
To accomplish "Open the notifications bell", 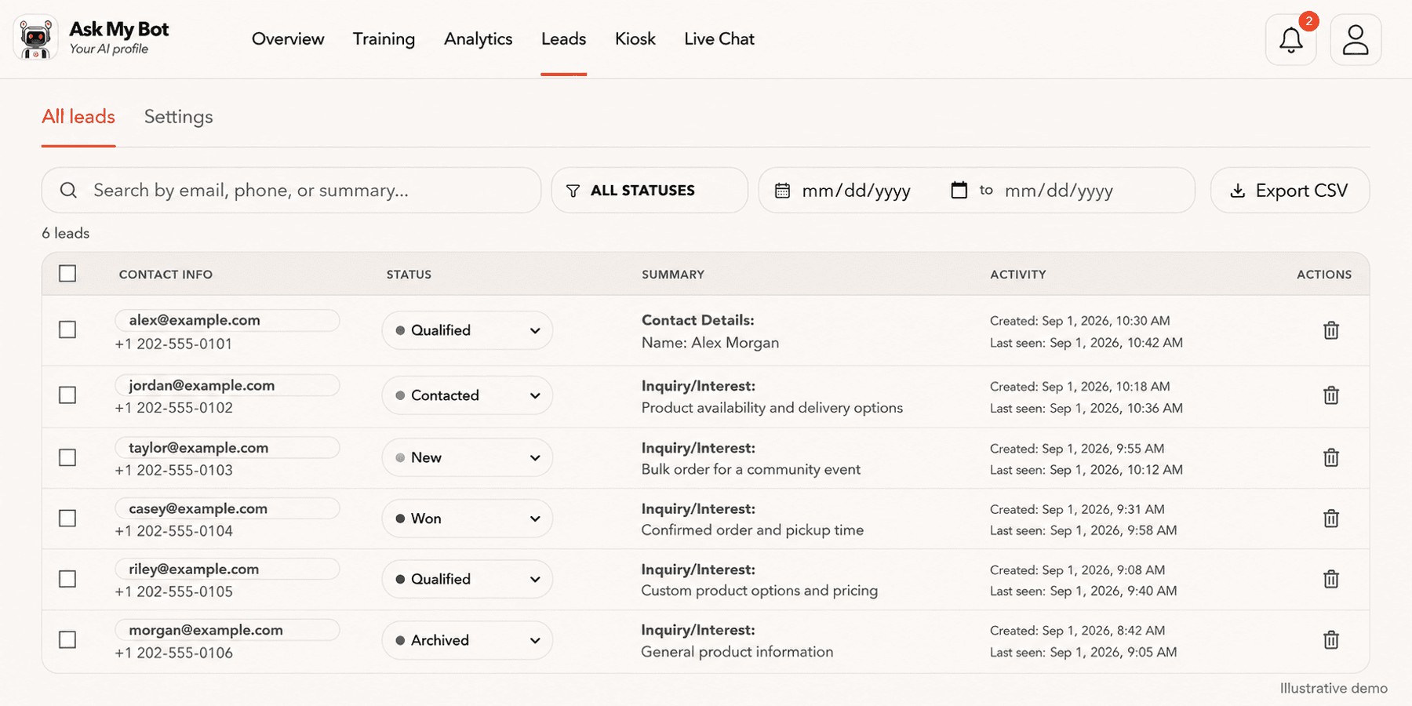I will [1290, 39].
